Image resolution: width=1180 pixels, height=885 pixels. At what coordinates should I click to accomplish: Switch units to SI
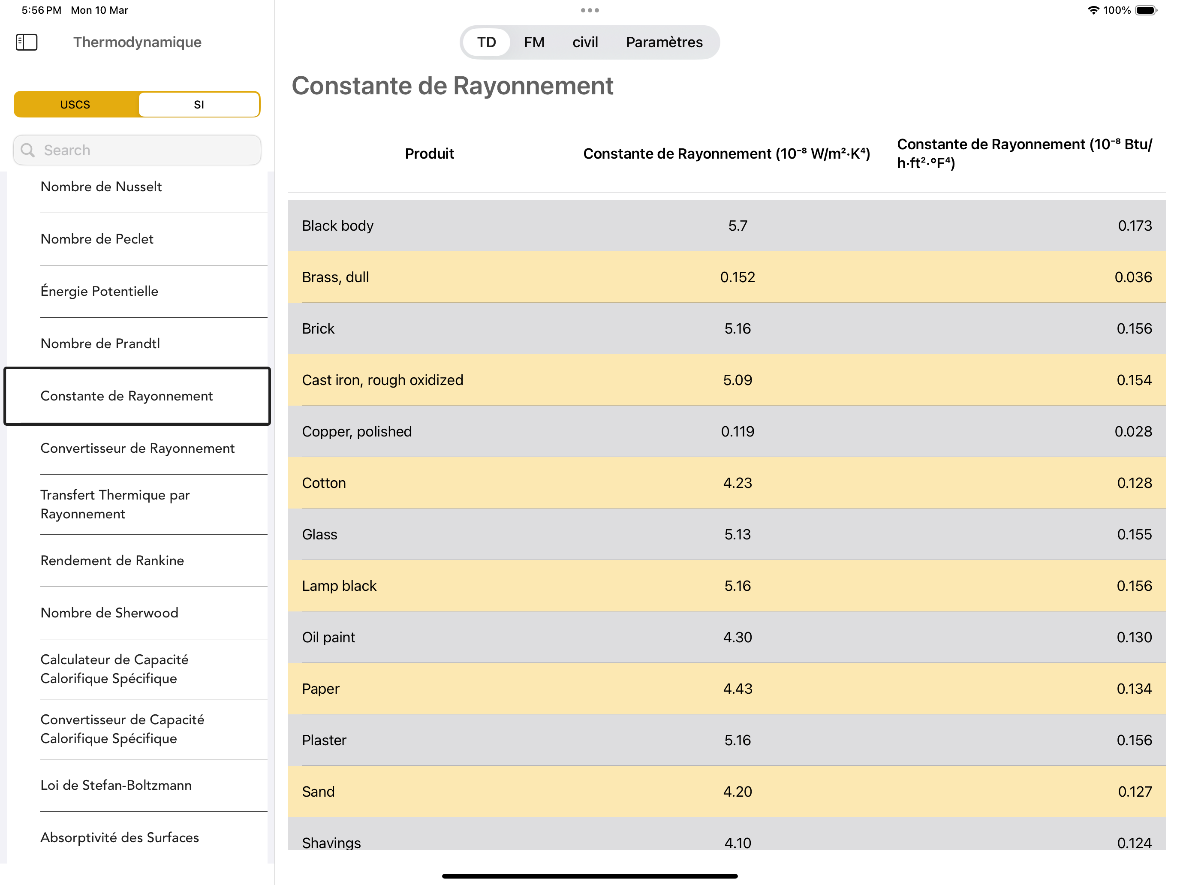199,105
